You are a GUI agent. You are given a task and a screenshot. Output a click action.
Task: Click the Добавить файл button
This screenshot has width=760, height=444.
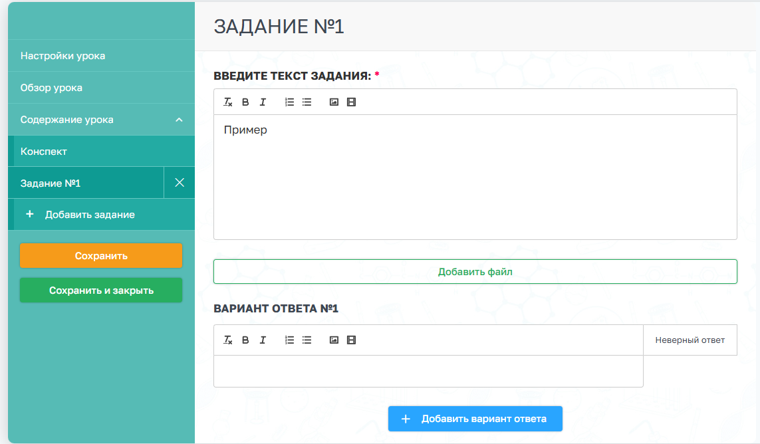click(475, 272)
